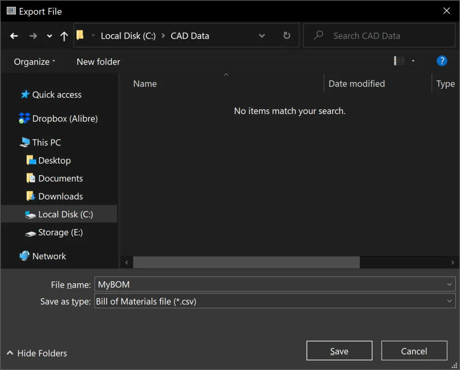Open help with the question mark icon

442,61
